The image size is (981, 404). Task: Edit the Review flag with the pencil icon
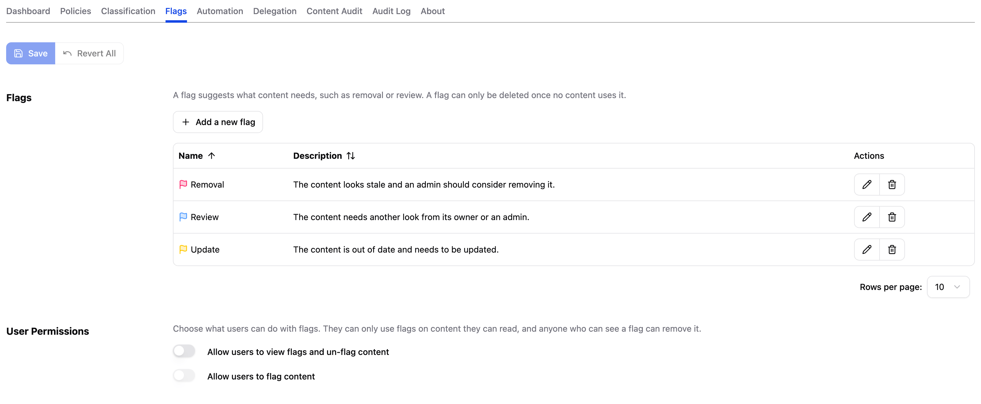(867, 217)
